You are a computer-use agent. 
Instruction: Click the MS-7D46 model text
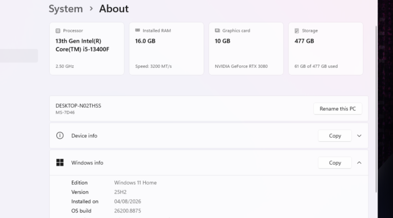point(65,112)
